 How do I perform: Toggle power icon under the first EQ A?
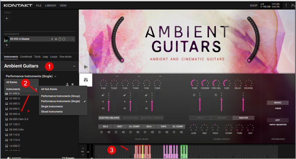click(x=101, y=132)
